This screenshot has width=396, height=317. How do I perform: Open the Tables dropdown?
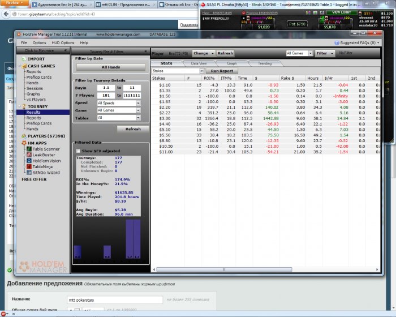click(138, 118)
